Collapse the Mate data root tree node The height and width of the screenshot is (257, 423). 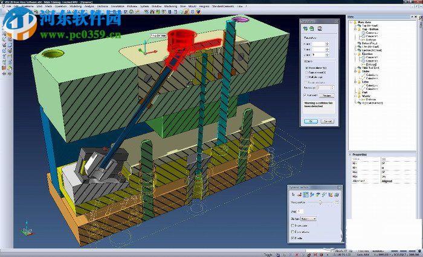tap(352, 24)
